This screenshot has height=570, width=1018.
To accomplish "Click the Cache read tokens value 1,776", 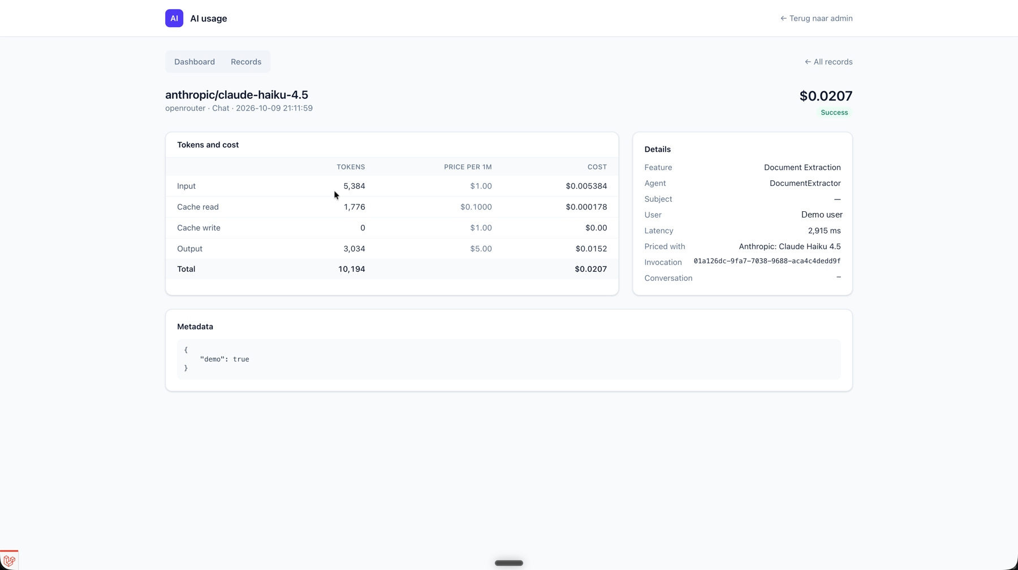I will pos(354,207).
